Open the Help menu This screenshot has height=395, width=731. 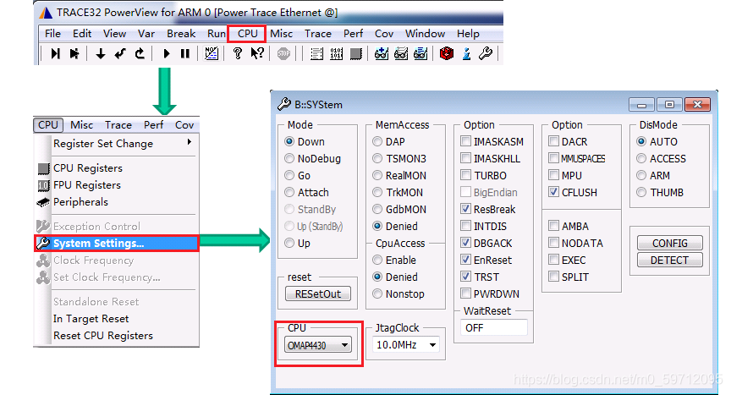[x=468, y=34]
